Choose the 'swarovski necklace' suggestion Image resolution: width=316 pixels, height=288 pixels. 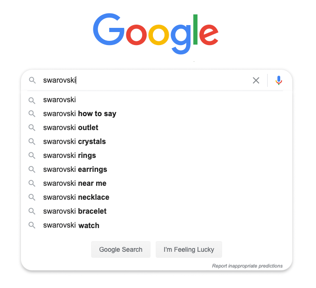[x=157, y=197]
